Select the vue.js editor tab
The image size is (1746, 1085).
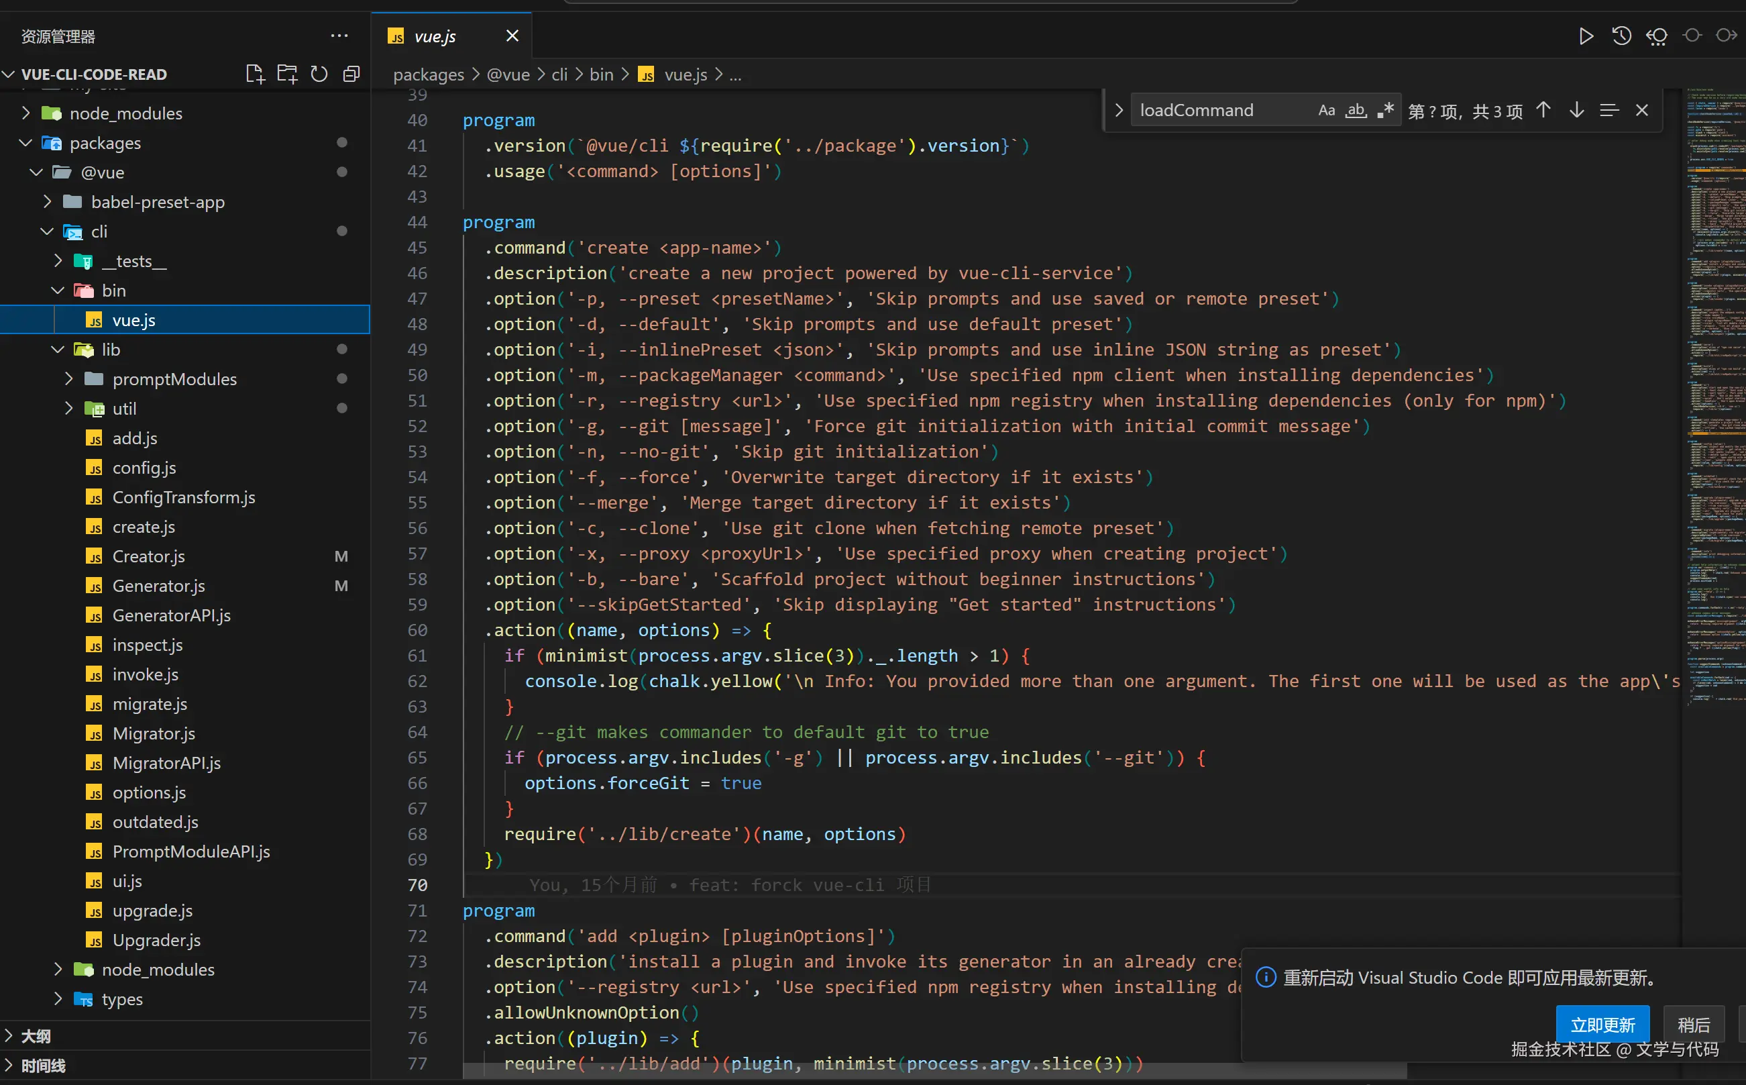click(435, 36)
